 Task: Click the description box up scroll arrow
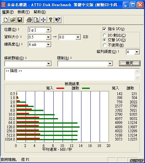pyautogui.click(x=137, y=71)
